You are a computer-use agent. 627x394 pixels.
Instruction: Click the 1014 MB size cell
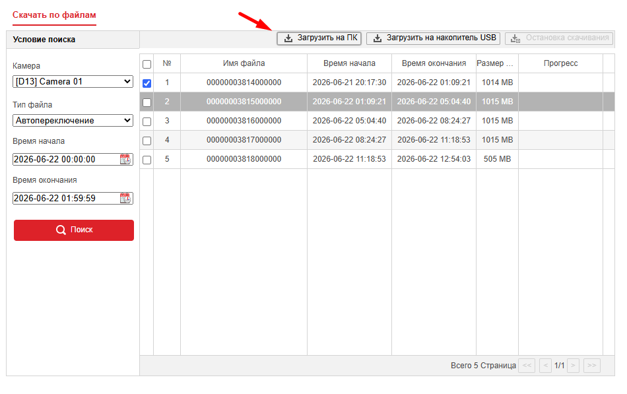[x=497, y=82]
